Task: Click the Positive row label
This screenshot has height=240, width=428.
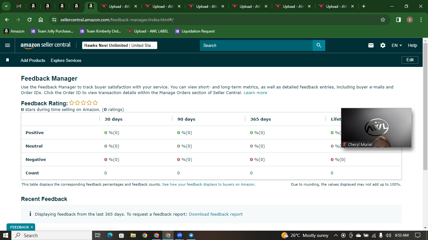Action: (x=35, y=132)
